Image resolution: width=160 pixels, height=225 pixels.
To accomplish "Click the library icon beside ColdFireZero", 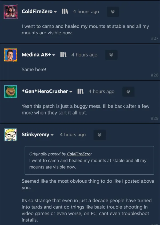I will 65,11.
